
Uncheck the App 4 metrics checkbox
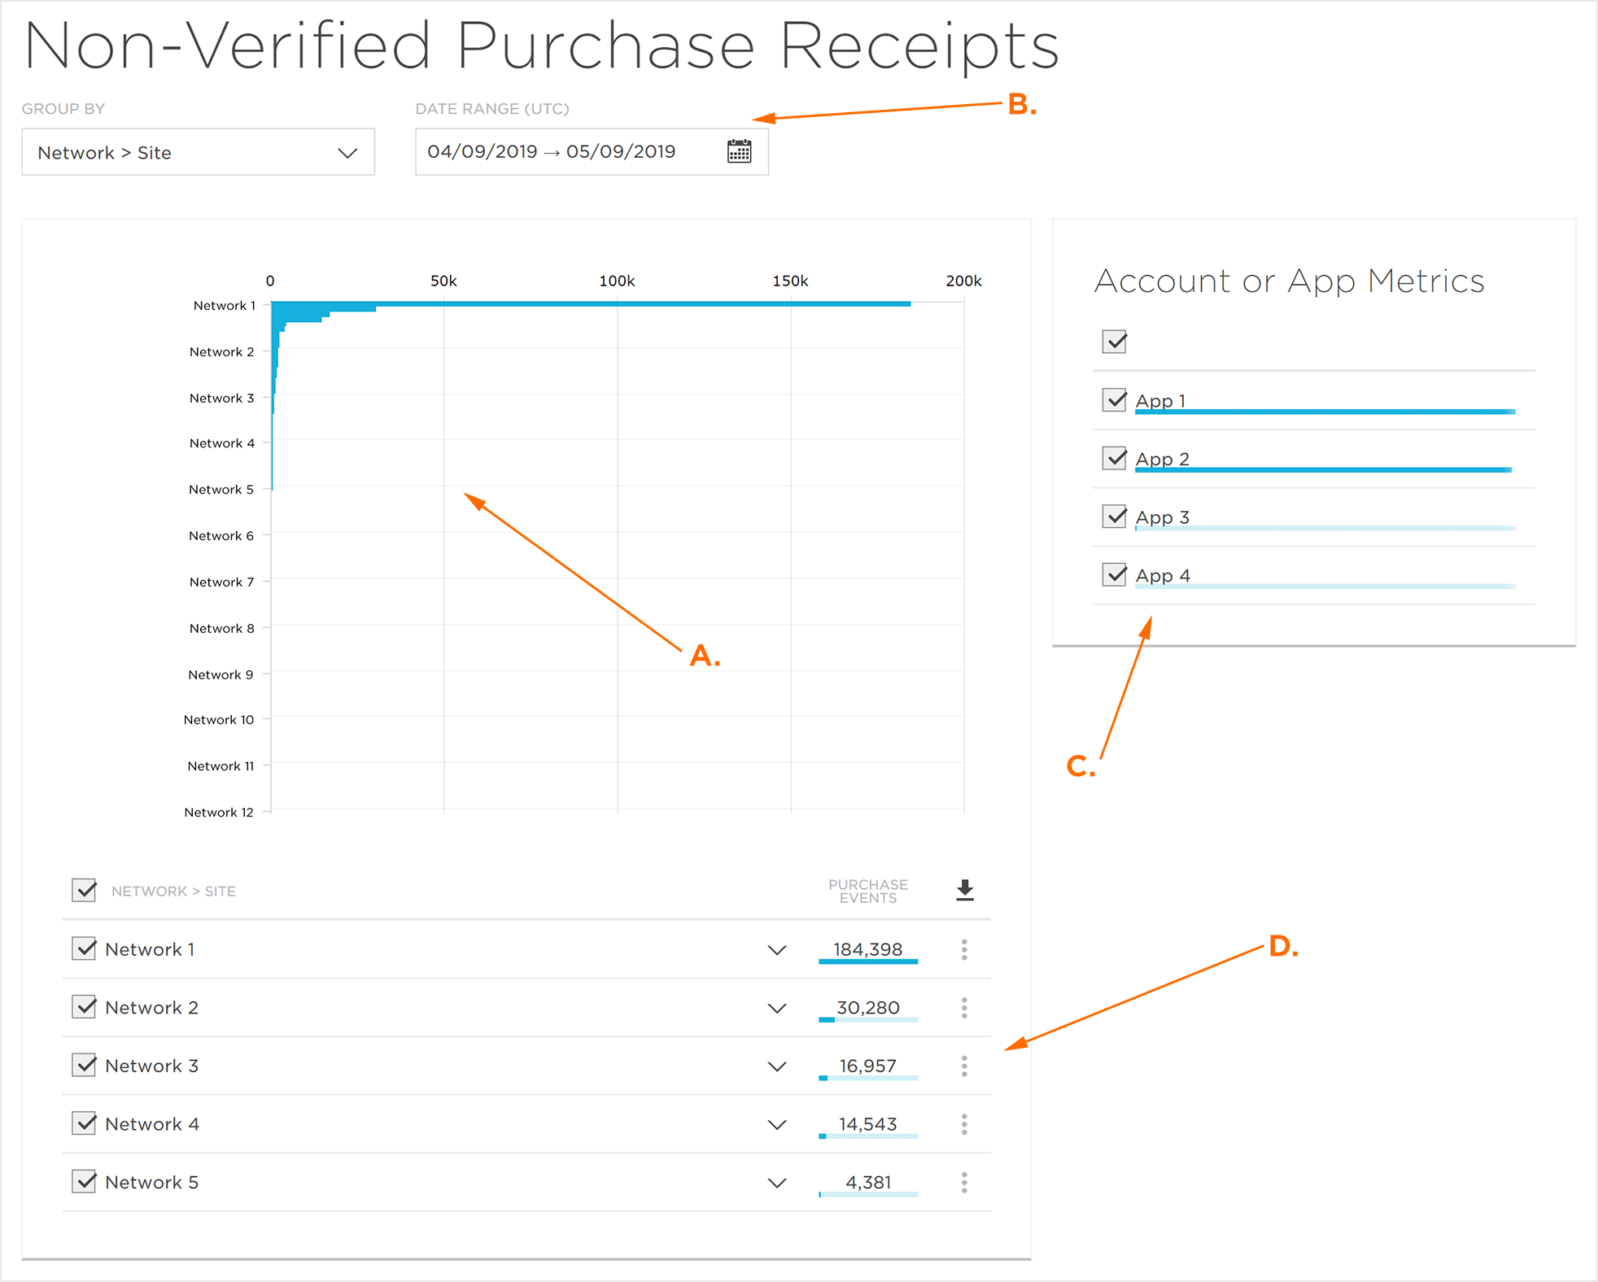coord(1114,574)
